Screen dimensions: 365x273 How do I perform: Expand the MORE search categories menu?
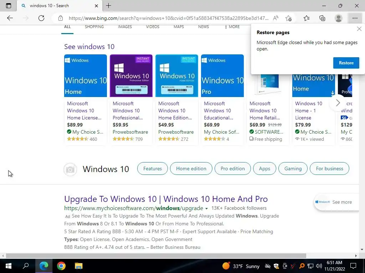click(x=232, y=27)
